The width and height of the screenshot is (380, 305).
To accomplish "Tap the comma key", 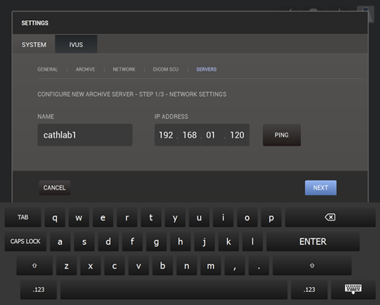I will [235, 266].
